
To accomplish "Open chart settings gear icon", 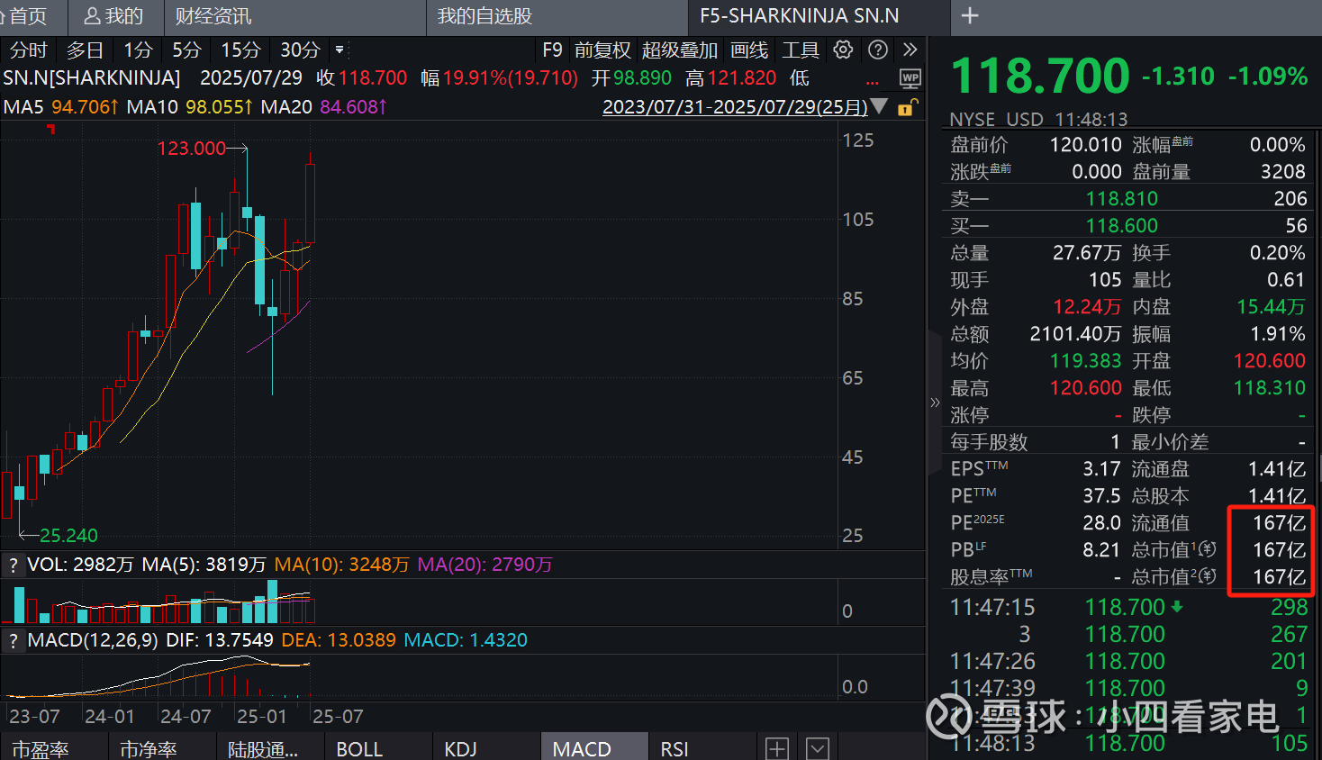I will click(843, 50).
